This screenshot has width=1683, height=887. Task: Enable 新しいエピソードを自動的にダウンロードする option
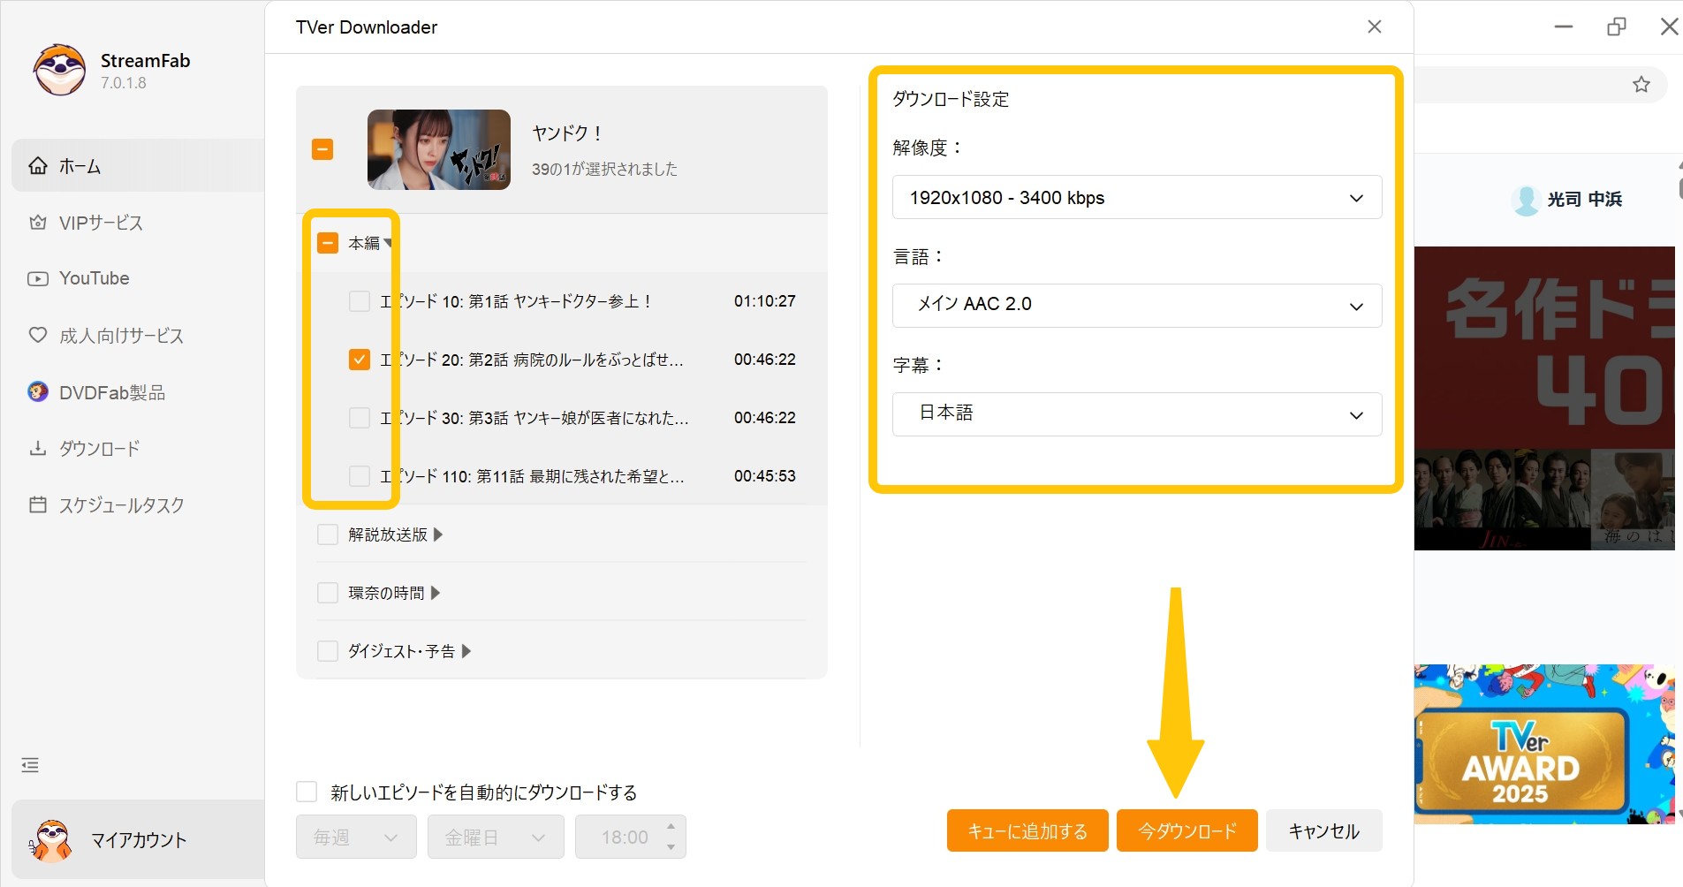point(306,792)
